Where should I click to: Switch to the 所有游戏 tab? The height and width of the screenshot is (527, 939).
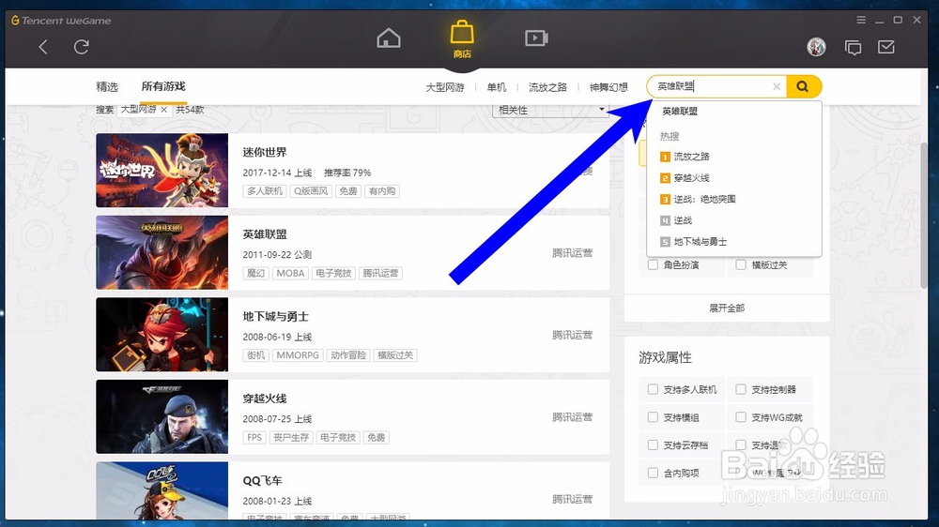click(163, 86)
